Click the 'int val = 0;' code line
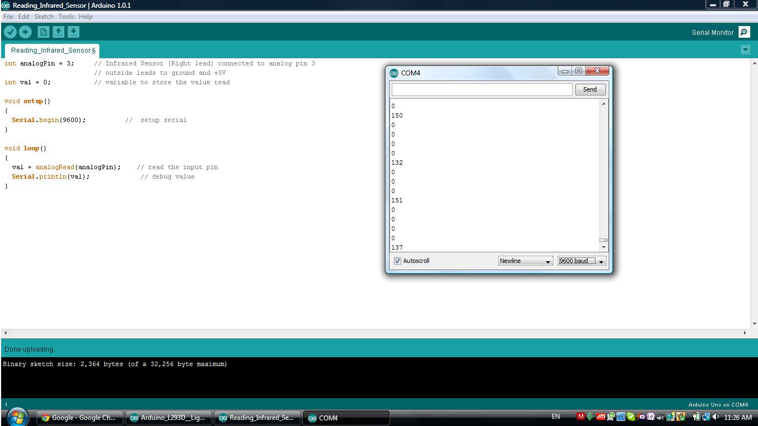This screenshot has height=426, width=758. click(x=27, y=82)
